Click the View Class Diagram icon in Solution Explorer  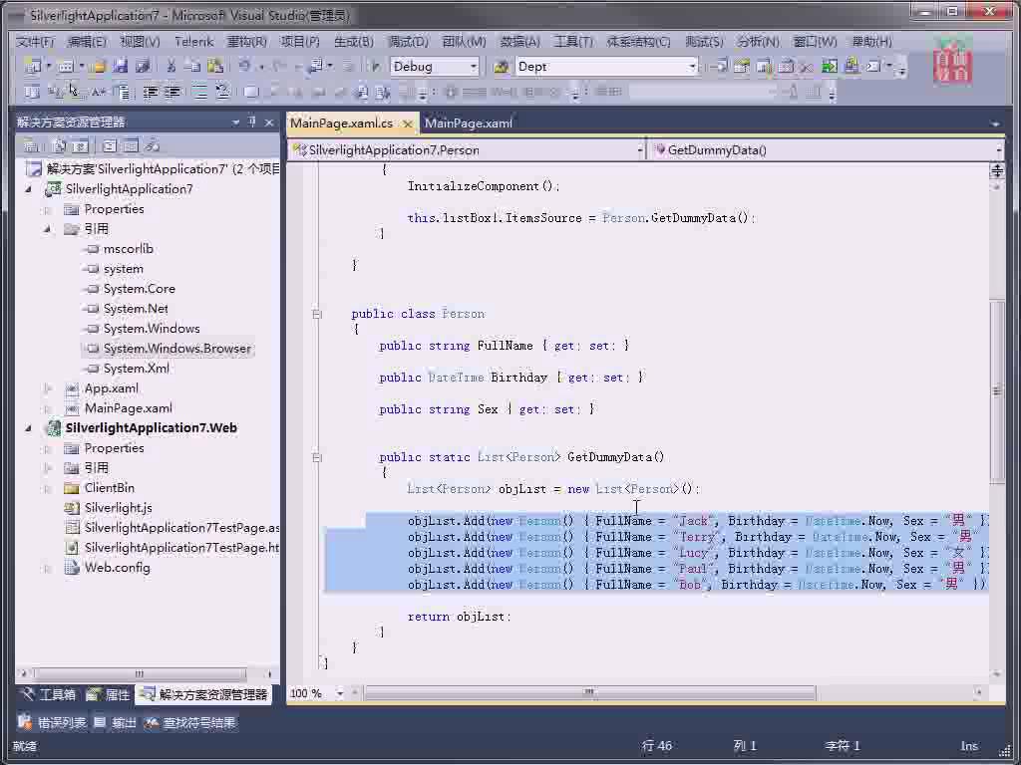coord(153,145)
